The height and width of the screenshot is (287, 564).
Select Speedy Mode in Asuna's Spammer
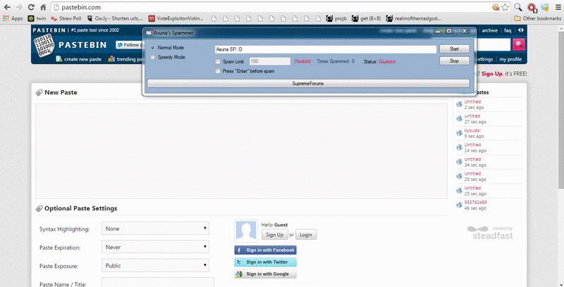click(153, 57)
